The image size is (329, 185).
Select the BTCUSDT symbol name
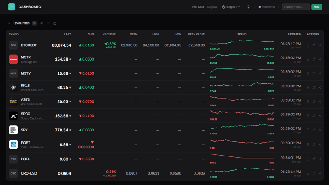pos(29,45)
